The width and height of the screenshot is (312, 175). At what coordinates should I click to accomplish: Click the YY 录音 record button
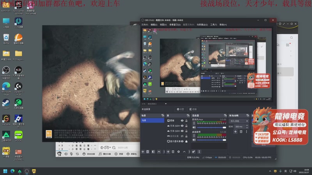coord(119,154)
